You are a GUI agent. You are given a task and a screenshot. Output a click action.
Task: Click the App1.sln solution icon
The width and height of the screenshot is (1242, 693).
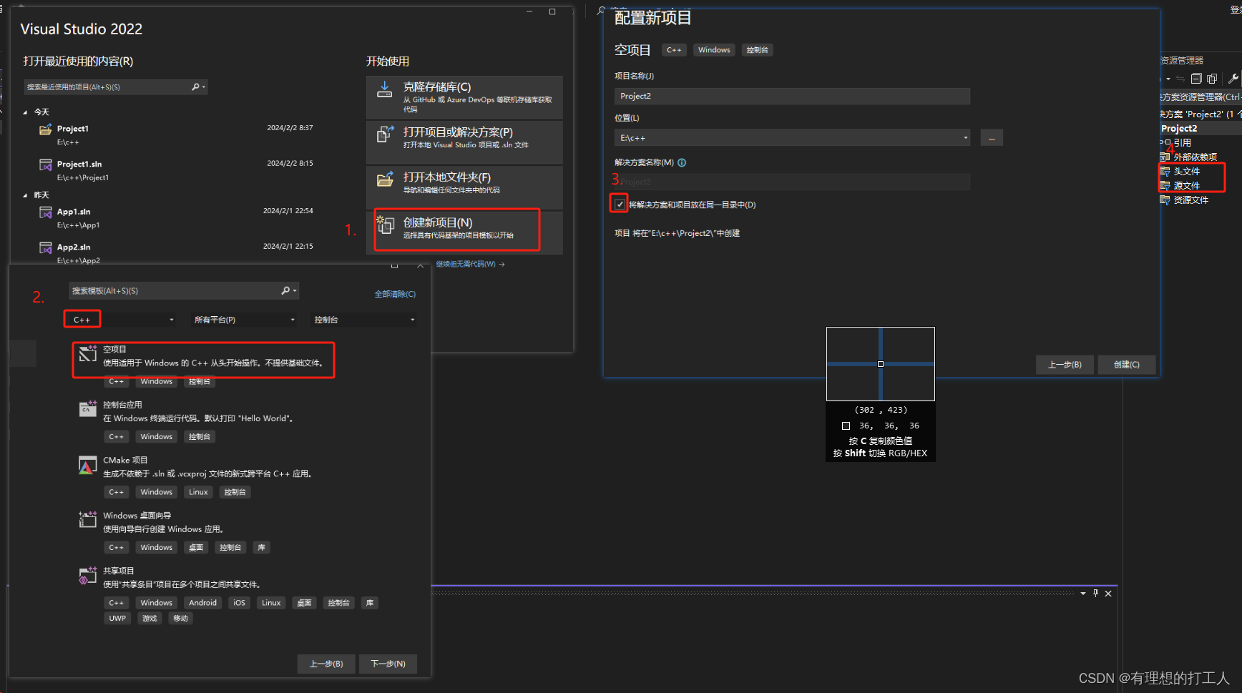click(45, 212)
